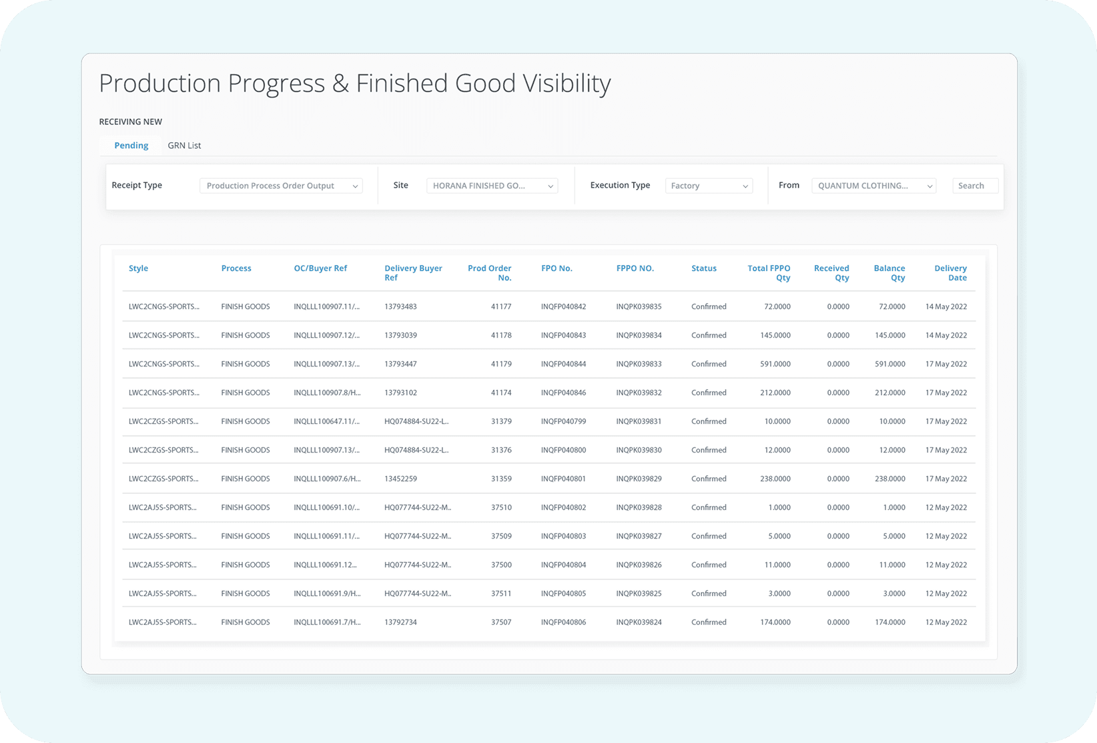Open the Site dropdown showing HORANA
This screenshot has height=743, width=1097.
point(492,186)
